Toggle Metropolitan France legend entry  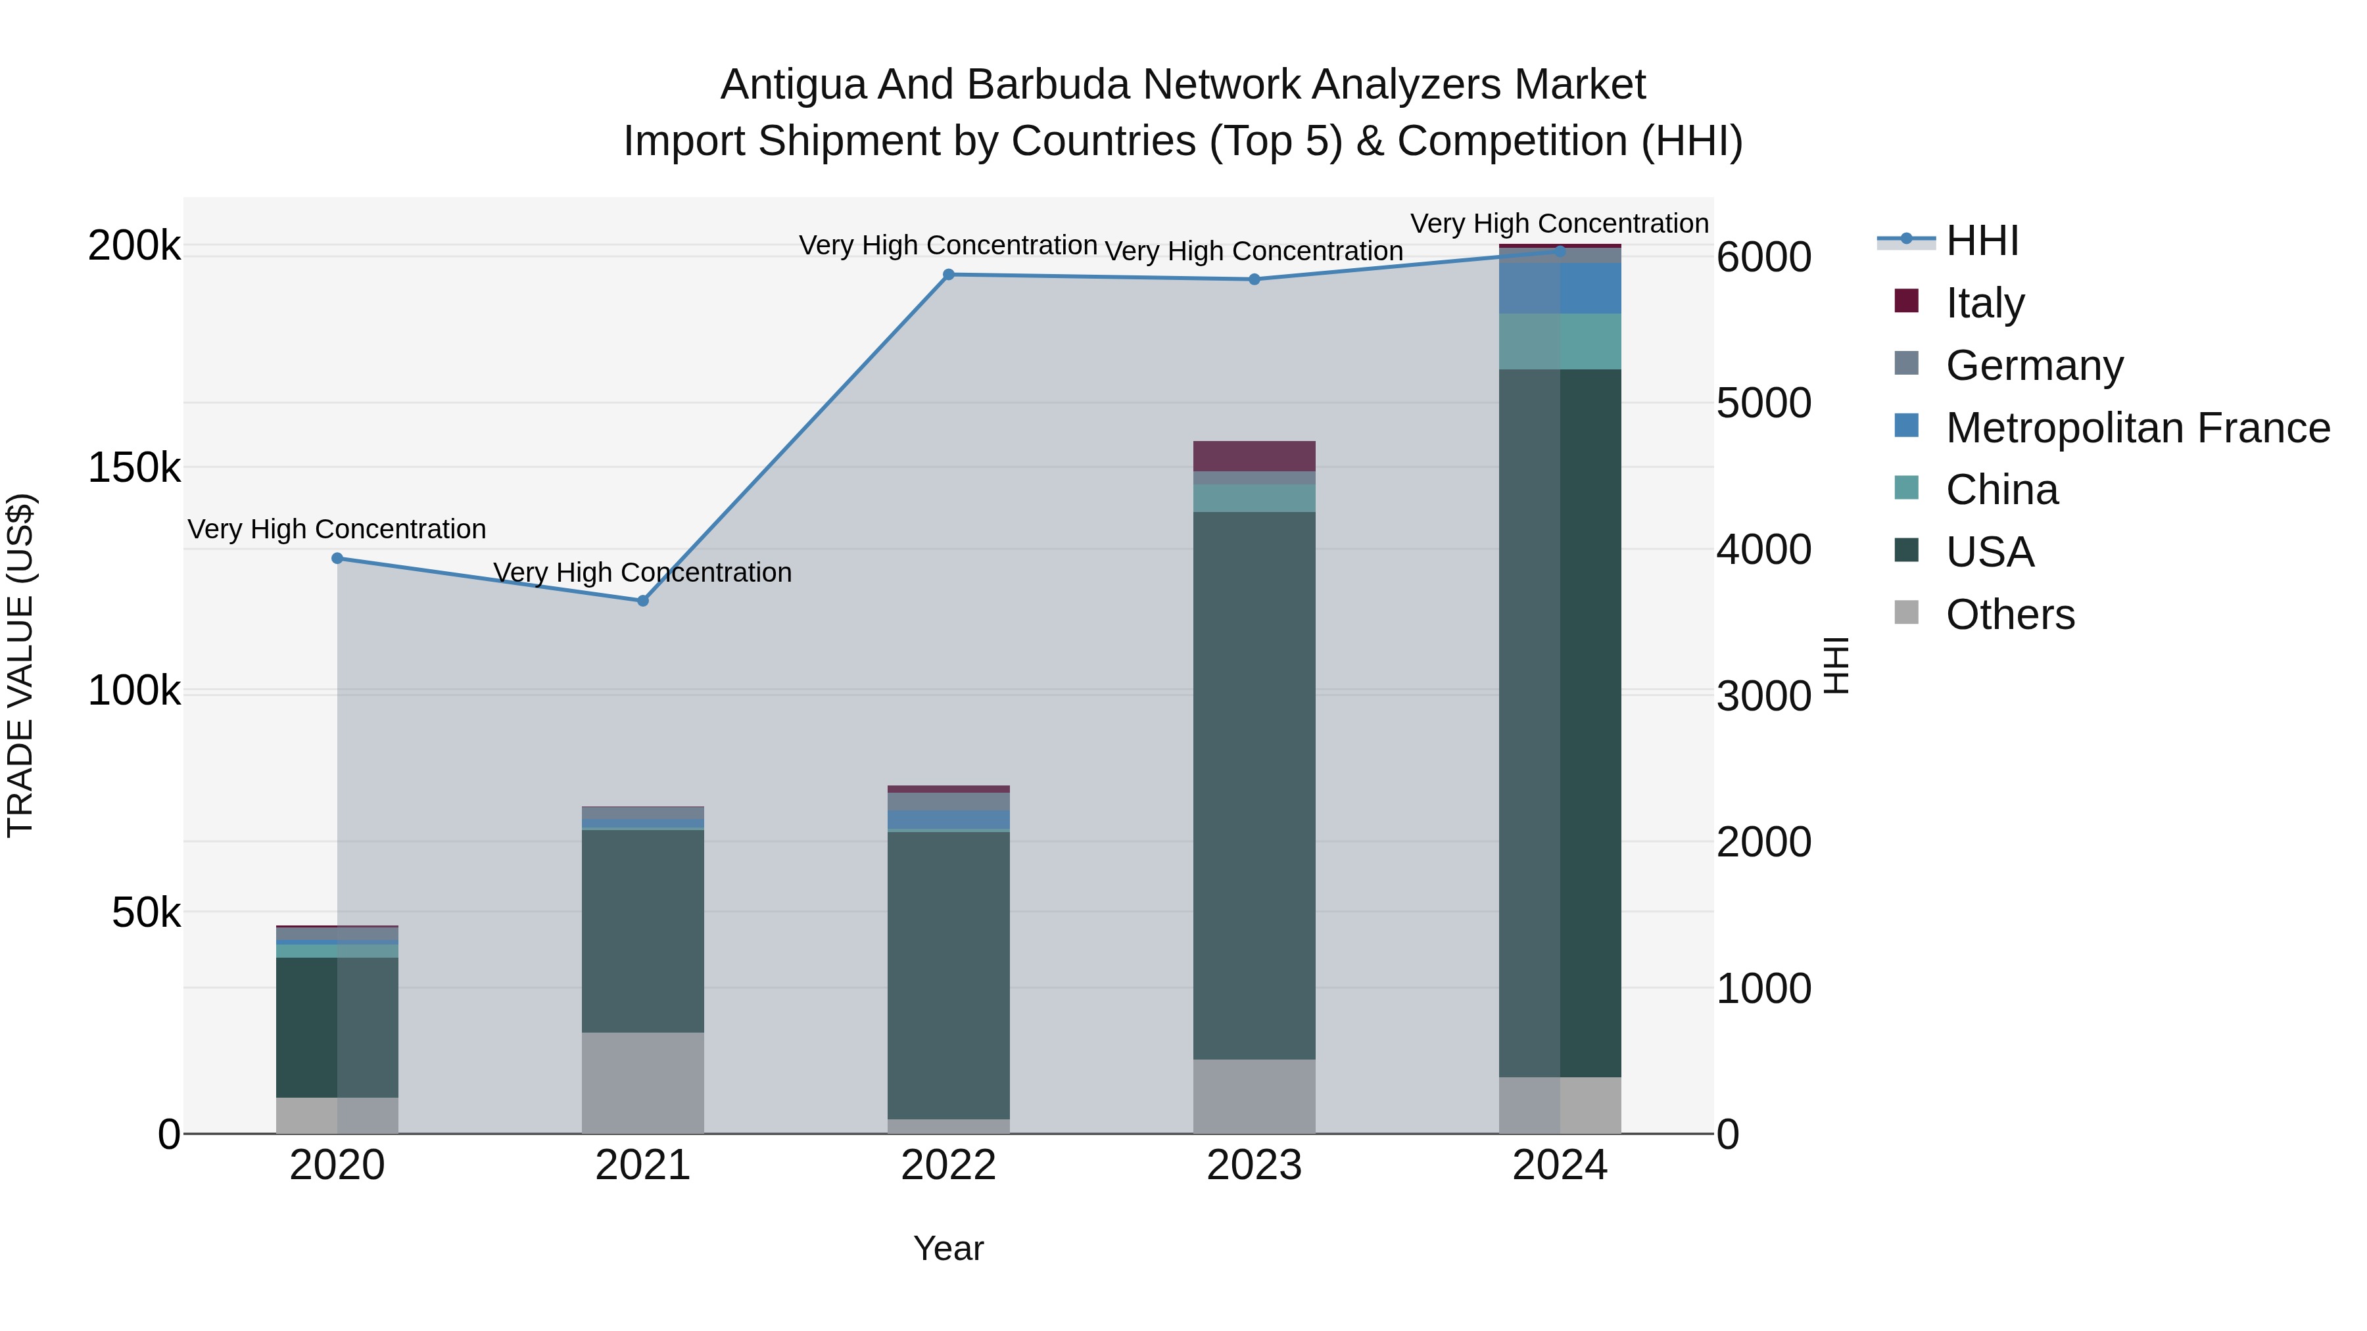click(2111, 427)
